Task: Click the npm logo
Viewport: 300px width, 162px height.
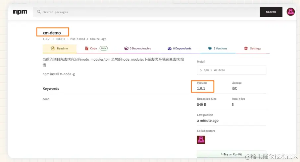Action: pyautogui.click(x=20, y=12)
